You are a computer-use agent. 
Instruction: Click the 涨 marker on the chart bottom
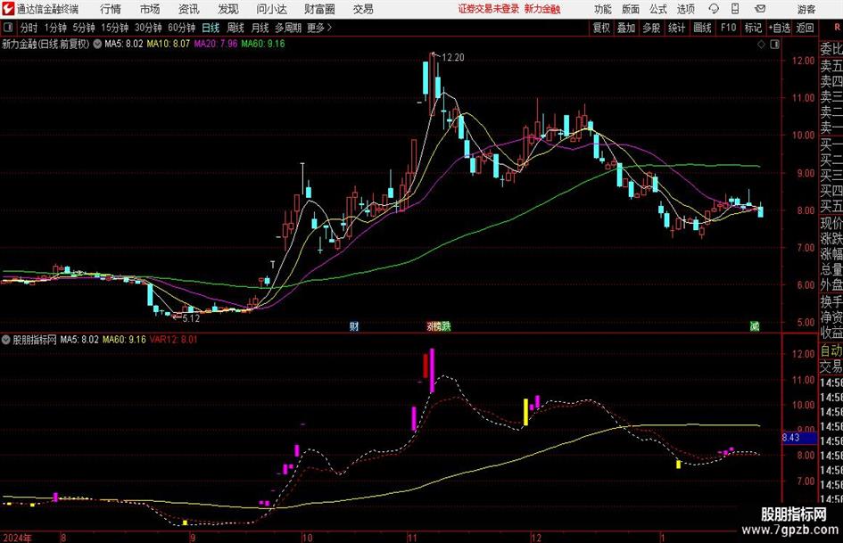430,326
